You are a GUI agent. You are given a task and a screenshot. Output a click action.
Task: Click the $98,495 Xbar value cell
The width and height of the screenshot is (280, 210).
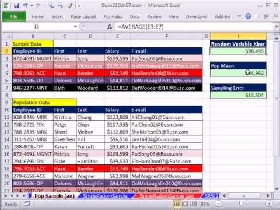click(238, 51)
